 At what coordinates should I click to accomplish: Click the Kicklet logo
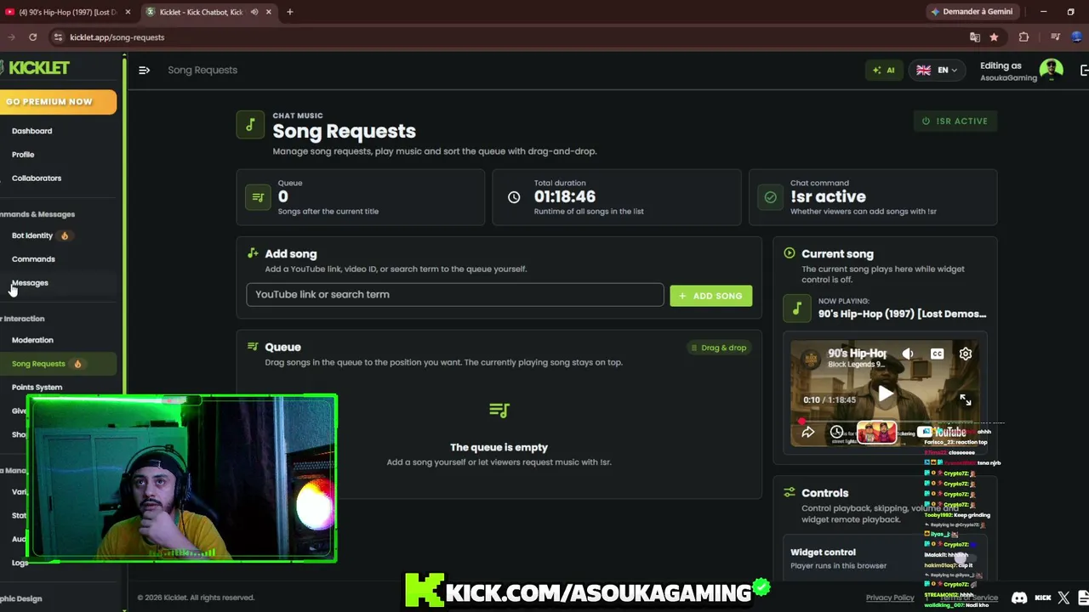[35, 68]
